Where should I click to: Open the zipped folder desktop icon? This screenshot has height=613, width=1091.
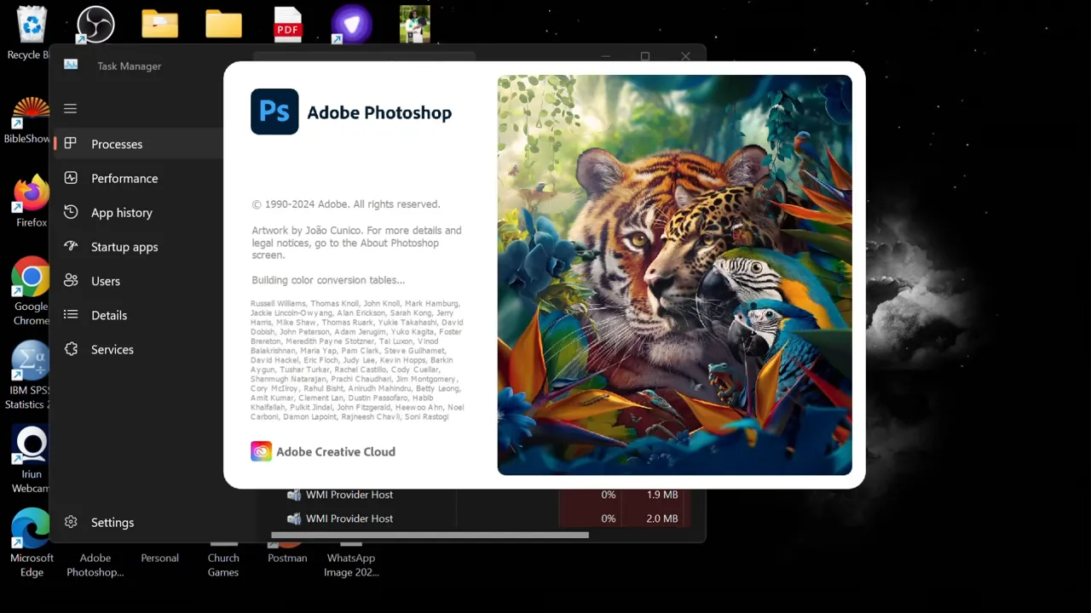[159, 24]
